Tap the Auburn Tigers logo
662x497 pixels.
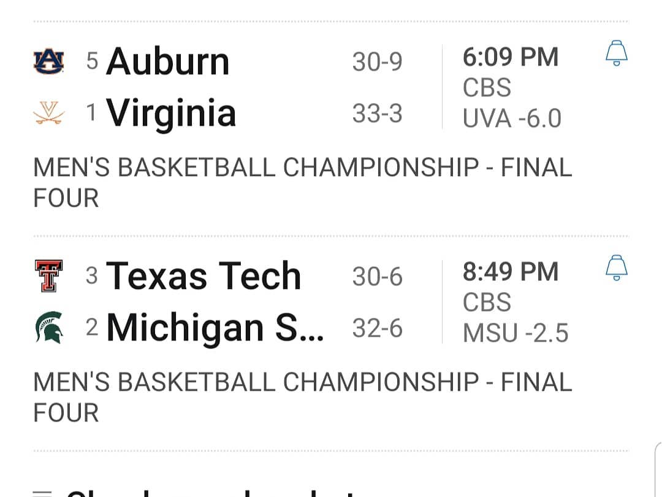point(48,62)
